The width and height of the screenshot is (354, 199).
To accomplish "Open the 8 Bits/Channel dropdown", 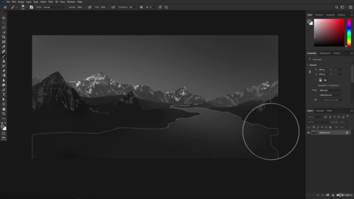I will [x=330, y=95].
